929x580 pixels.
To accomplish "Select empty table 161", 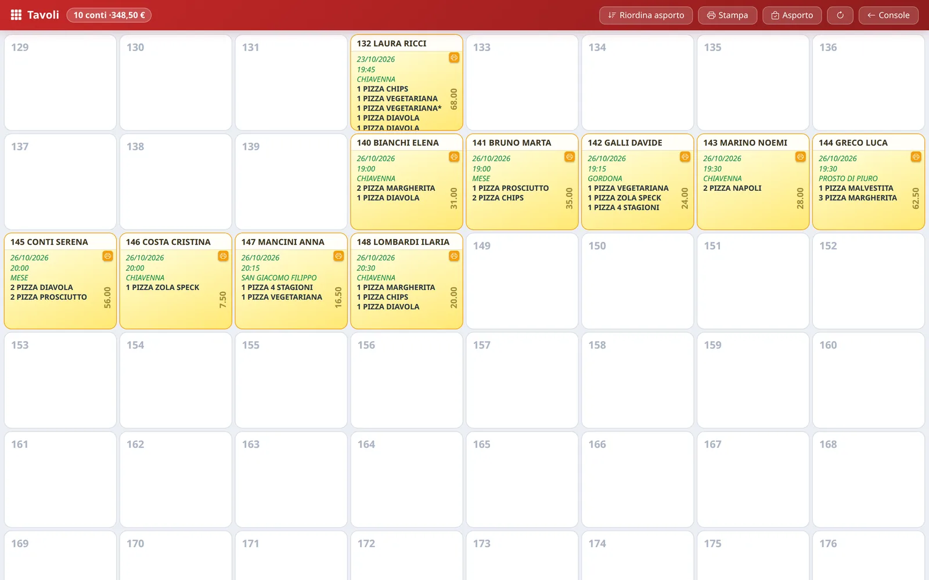I will (x=60, y=479).
